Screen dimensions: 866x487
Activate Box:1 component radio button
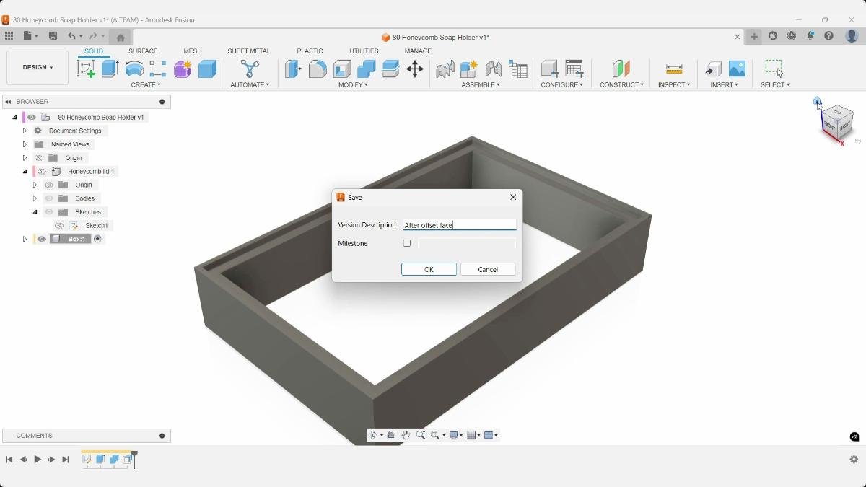[97, 239]
